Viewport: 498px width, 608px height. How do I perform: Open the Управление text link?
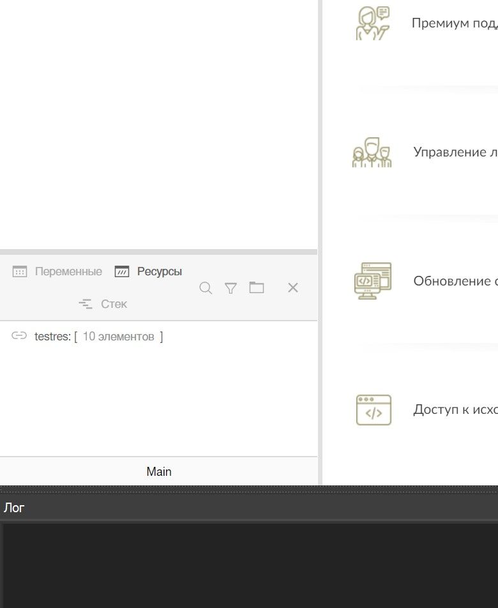coord(455,152)
